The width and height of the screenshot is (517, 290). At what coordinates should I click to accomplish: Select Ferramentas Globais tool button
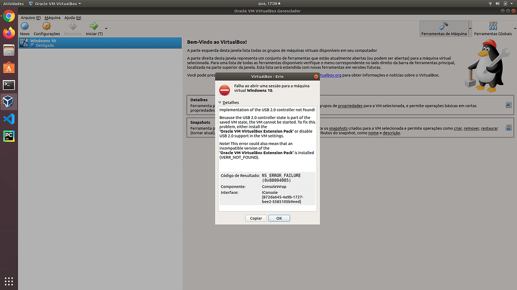pos(493,29)
